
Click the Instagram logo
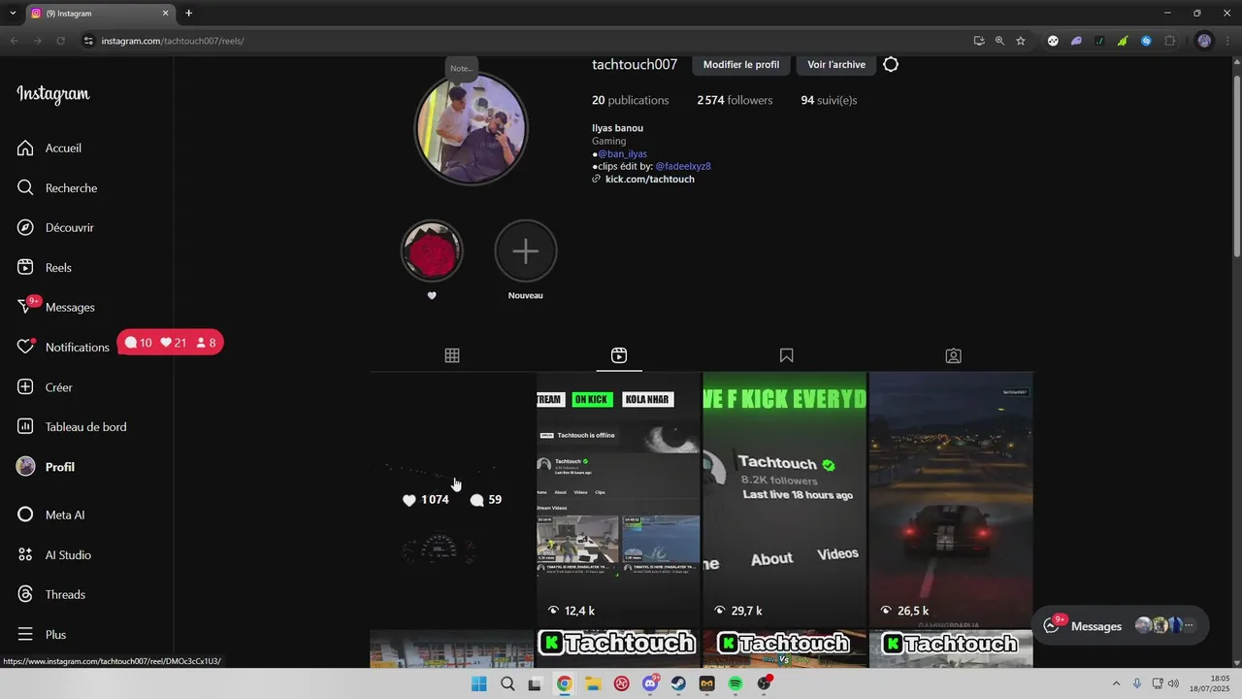tap(53, 94)
